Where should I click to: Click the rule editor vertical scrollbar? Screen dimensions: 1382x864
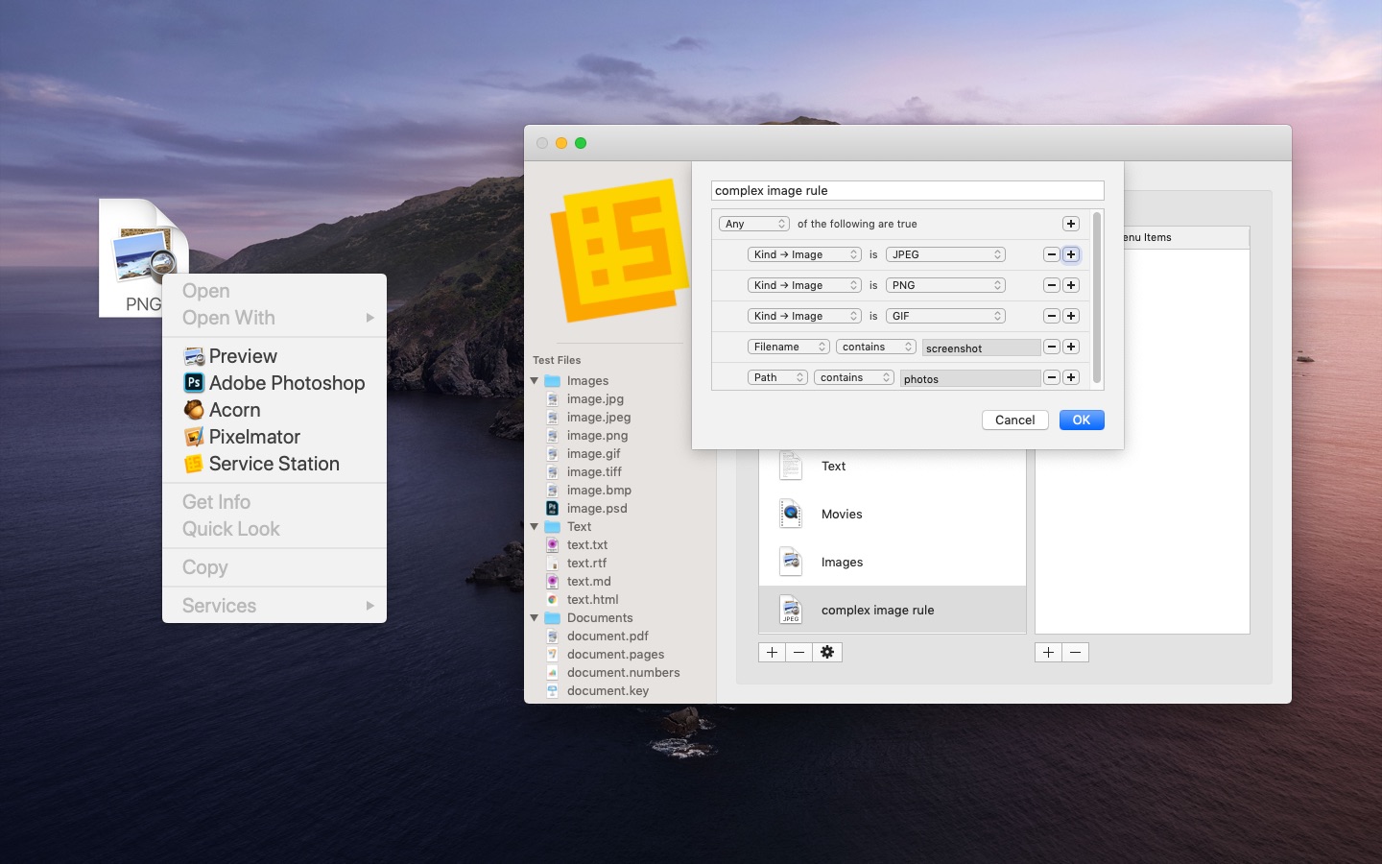click(1097, 299)
